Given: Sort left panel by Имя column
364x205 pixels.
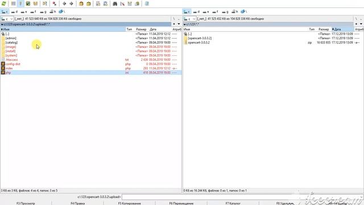Looking at the screenshot, I should (63, 29).
